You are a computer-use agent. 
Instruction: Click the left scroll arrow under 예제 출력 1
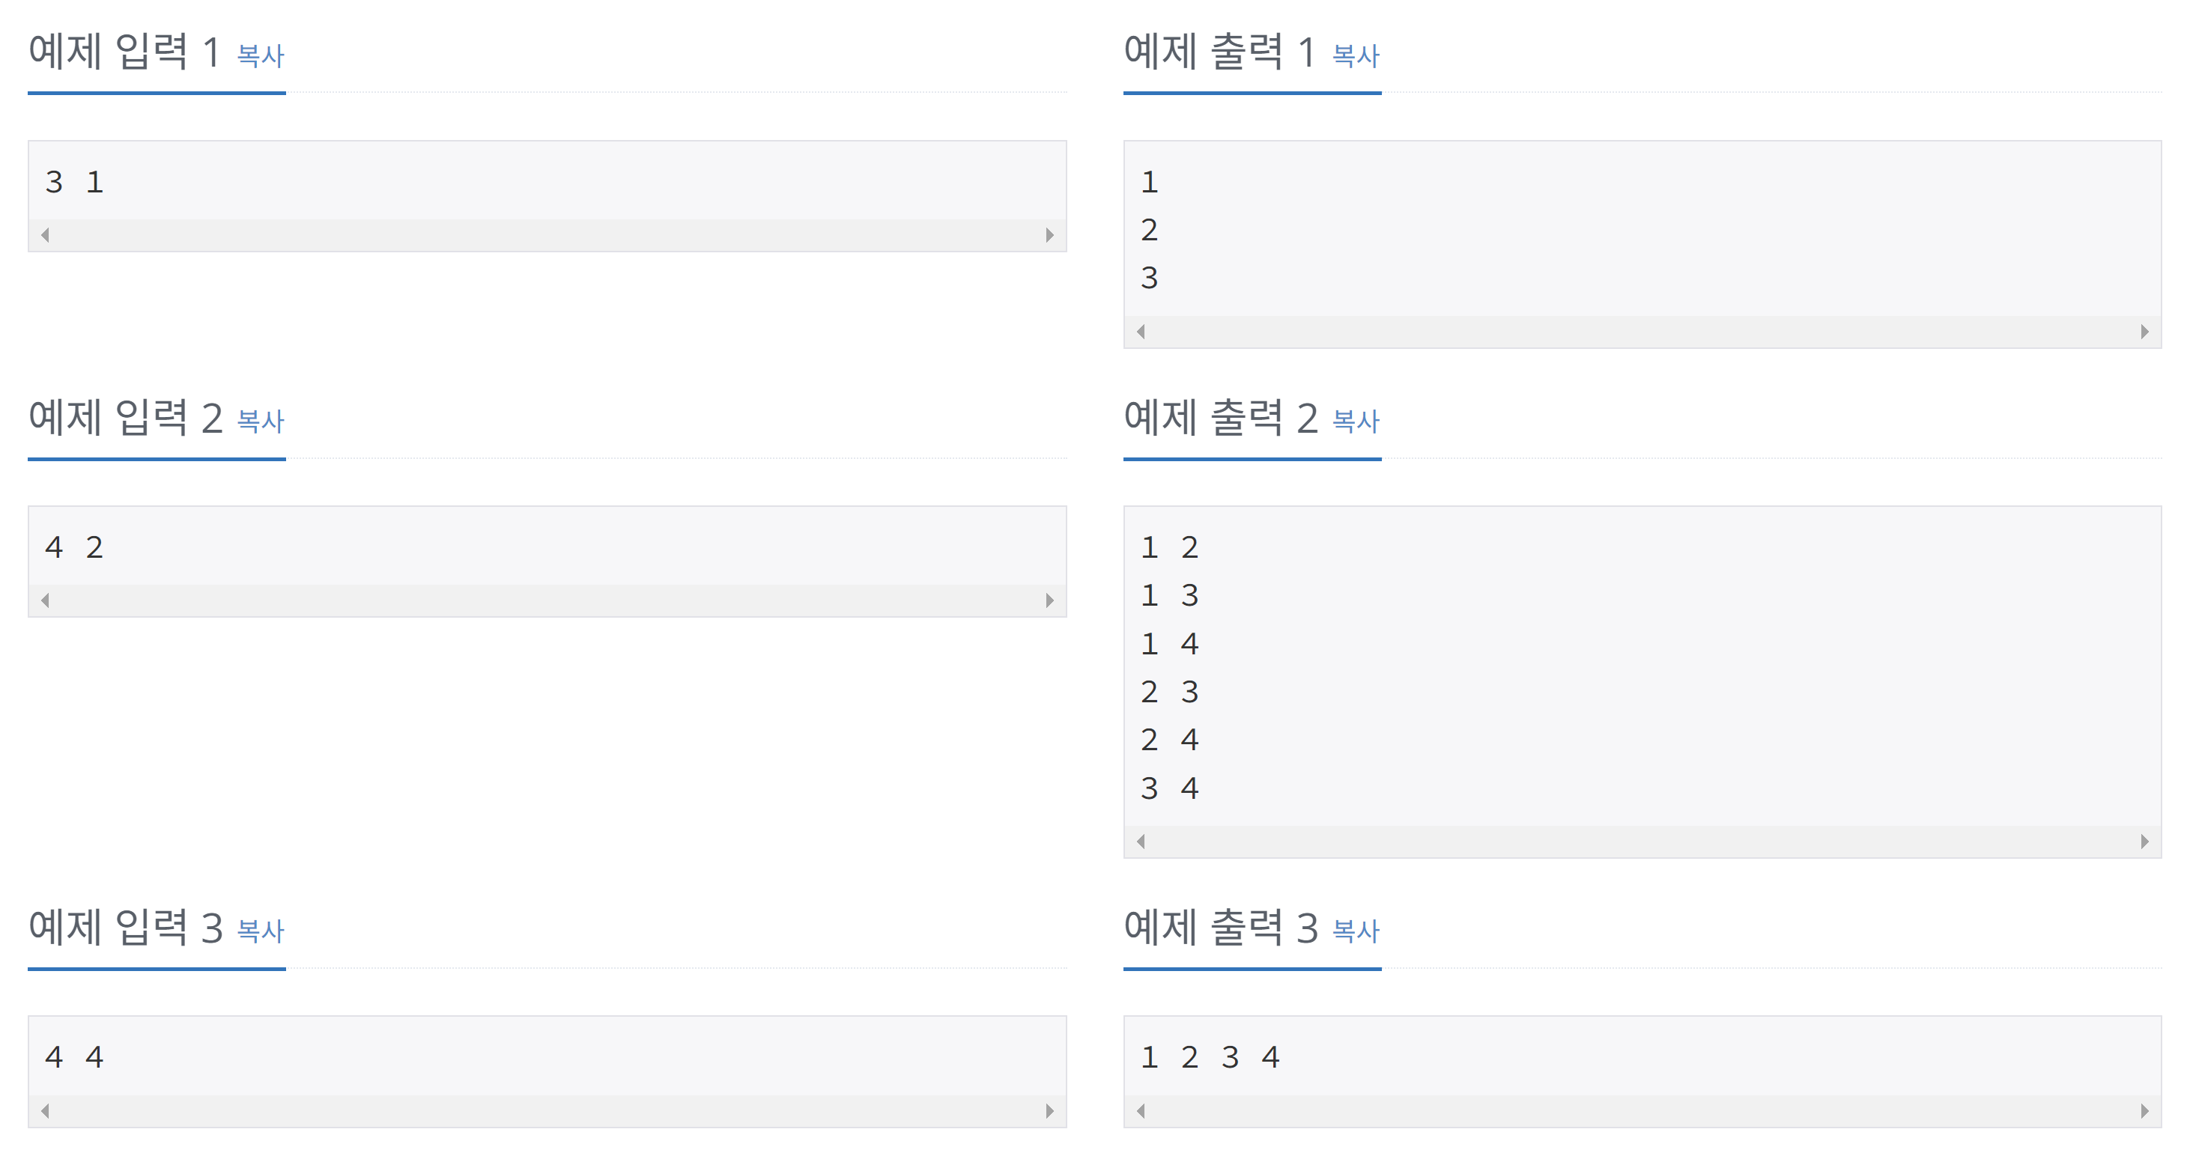click(x=1141, y=331)
